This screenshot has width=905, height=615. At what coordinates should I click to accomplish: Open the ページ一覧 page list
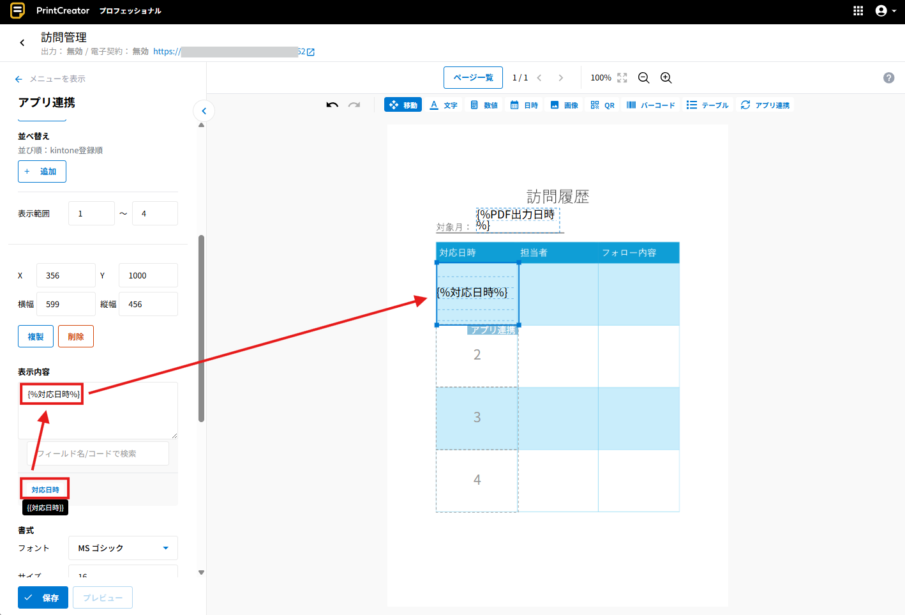[x=473, y=78]
